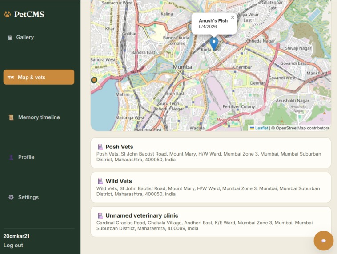Click the Fertilizer Colony map label
This screenshot has height=254, width=337.
coord(239,106)
